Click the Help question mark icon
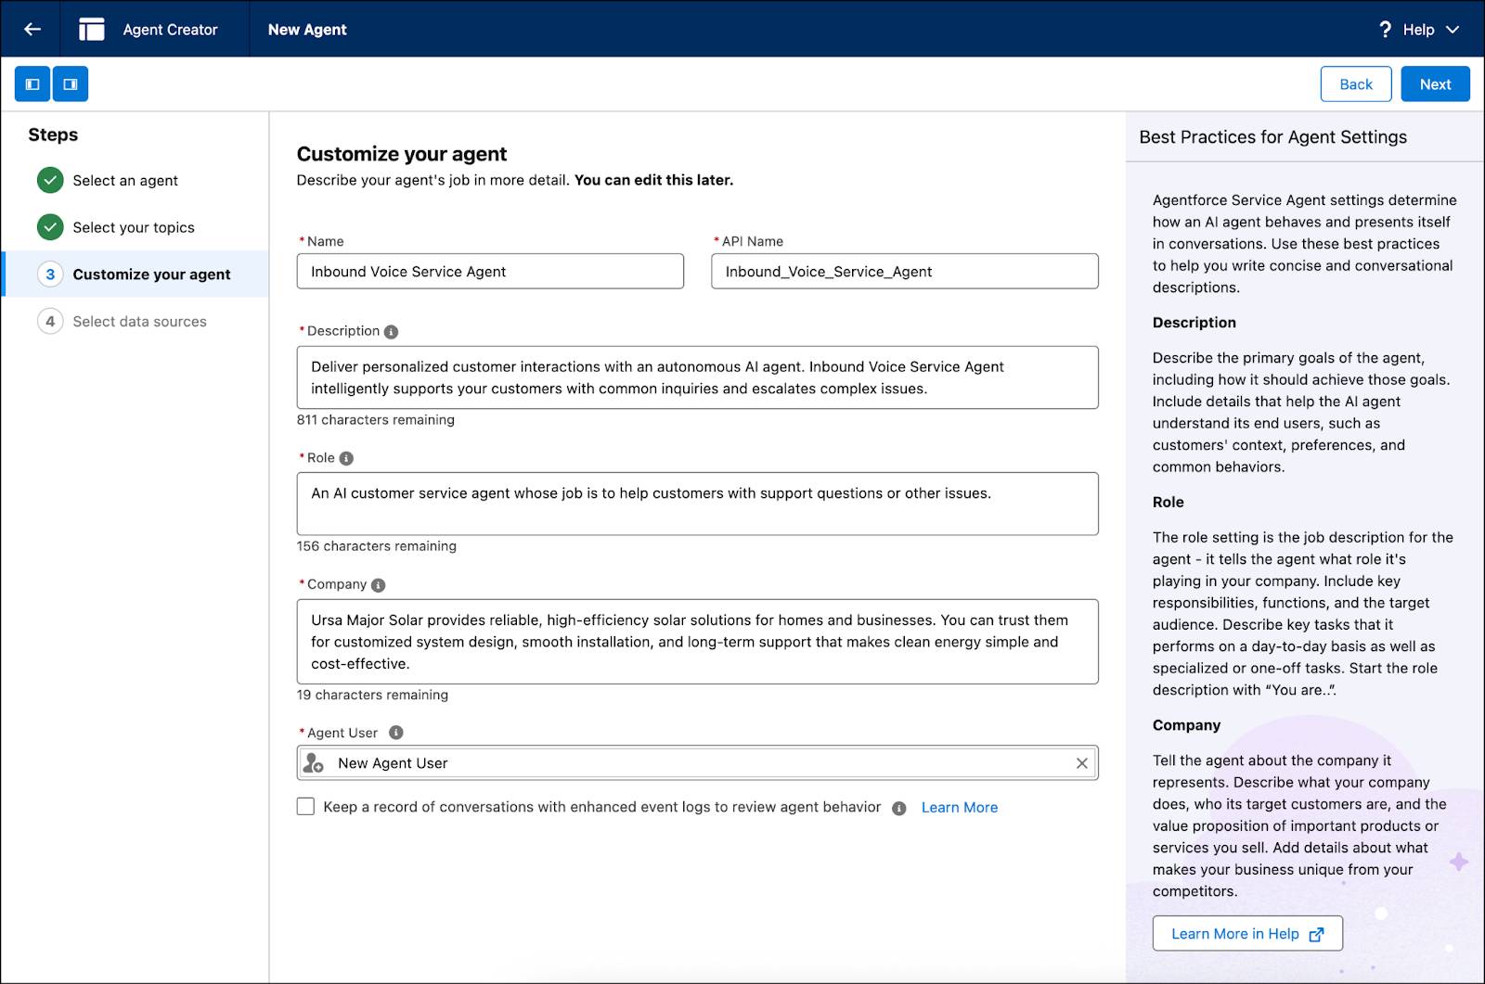The width and height of the screenshot is (1485, 984). click(x=1385, y=29)
